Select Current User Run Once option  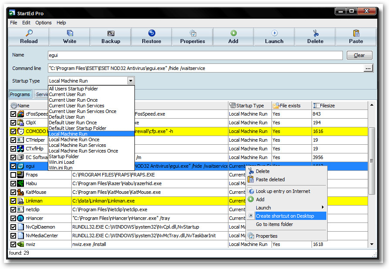[91, 100]
